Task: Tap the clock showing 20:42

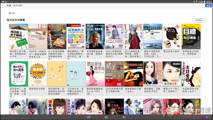Action: (x=209, y=2)
